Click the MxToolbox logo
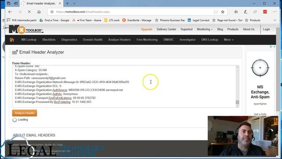Viewport: 282px width, 159px height. coord(26,30)
